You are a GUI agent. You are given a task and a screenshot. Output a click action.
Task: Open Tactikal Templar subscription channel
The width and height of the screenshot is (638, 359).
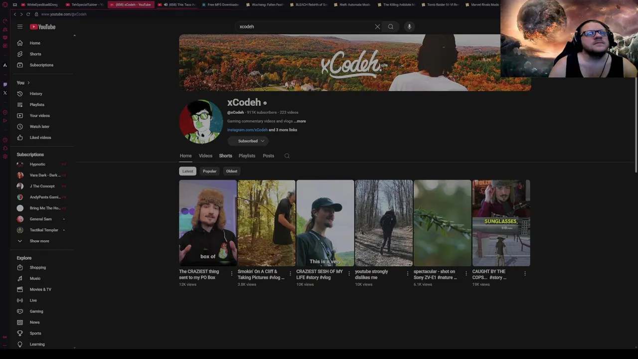(43, 230)
